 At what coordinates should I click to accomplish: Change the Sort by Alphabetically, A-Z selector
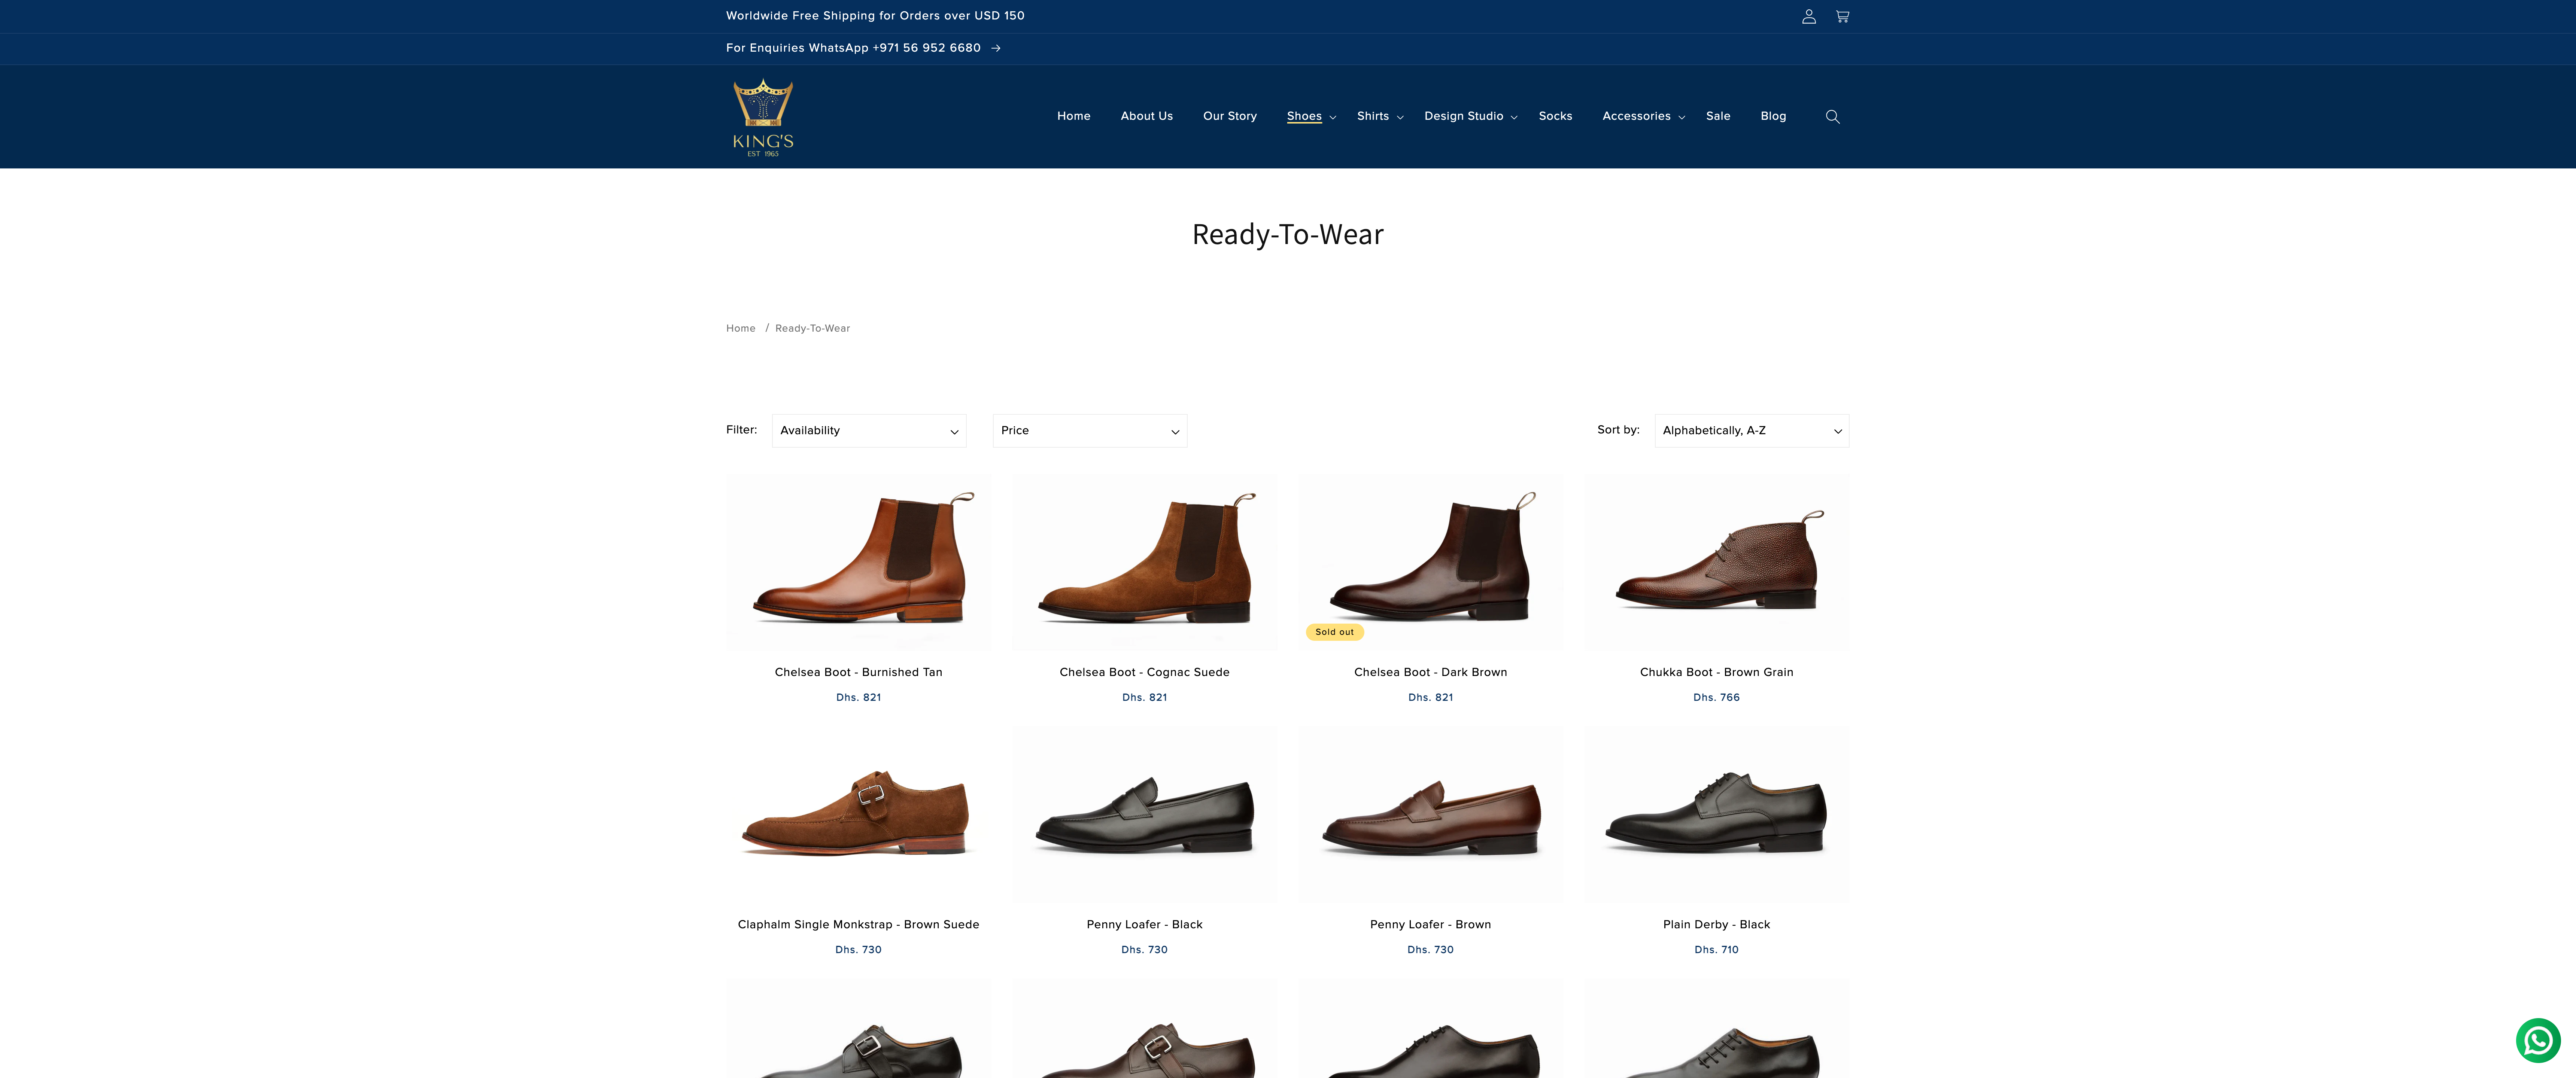[x=1750, y=430]
